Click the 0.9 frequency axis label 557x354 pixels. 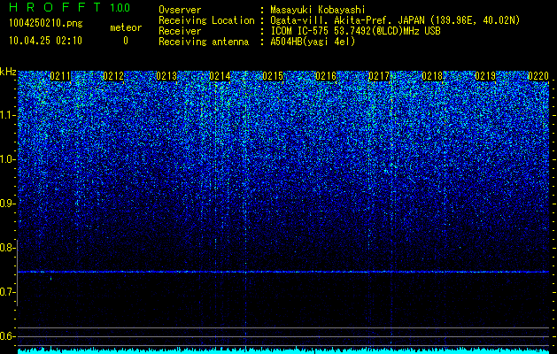[8, 204]
